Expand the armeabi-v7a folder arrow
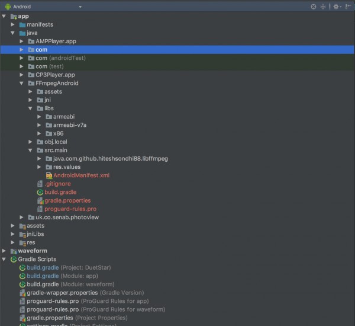 point(39,125)
